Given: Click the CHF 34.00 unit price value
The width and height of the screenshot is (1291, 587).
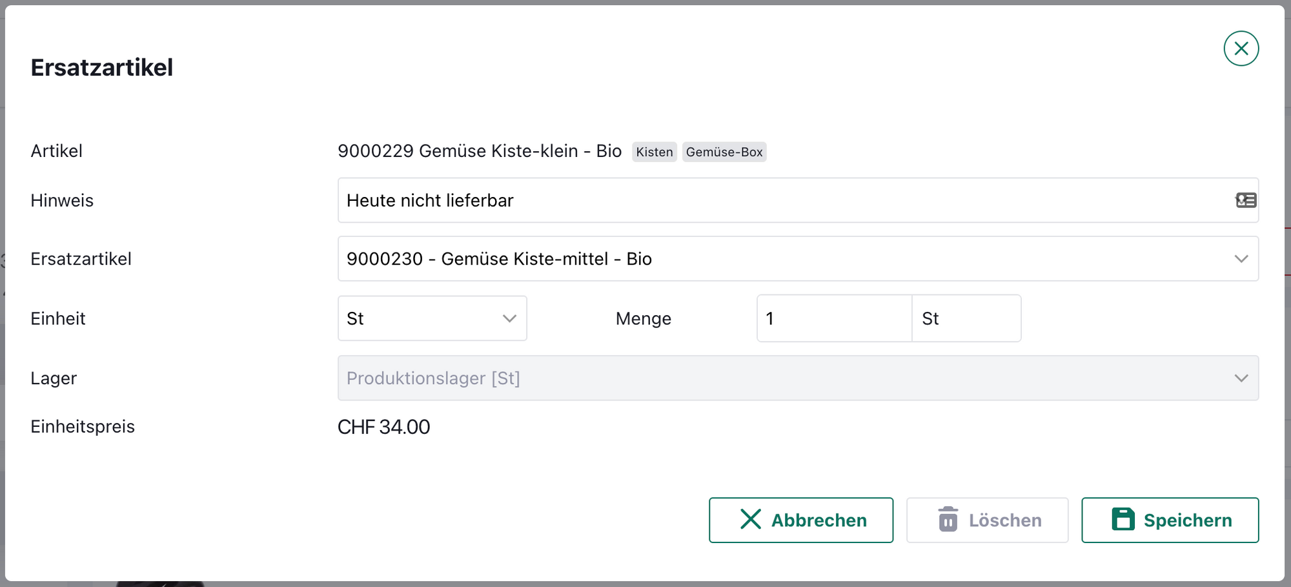Looking at the screenshot, I should [x=383, y=427].
